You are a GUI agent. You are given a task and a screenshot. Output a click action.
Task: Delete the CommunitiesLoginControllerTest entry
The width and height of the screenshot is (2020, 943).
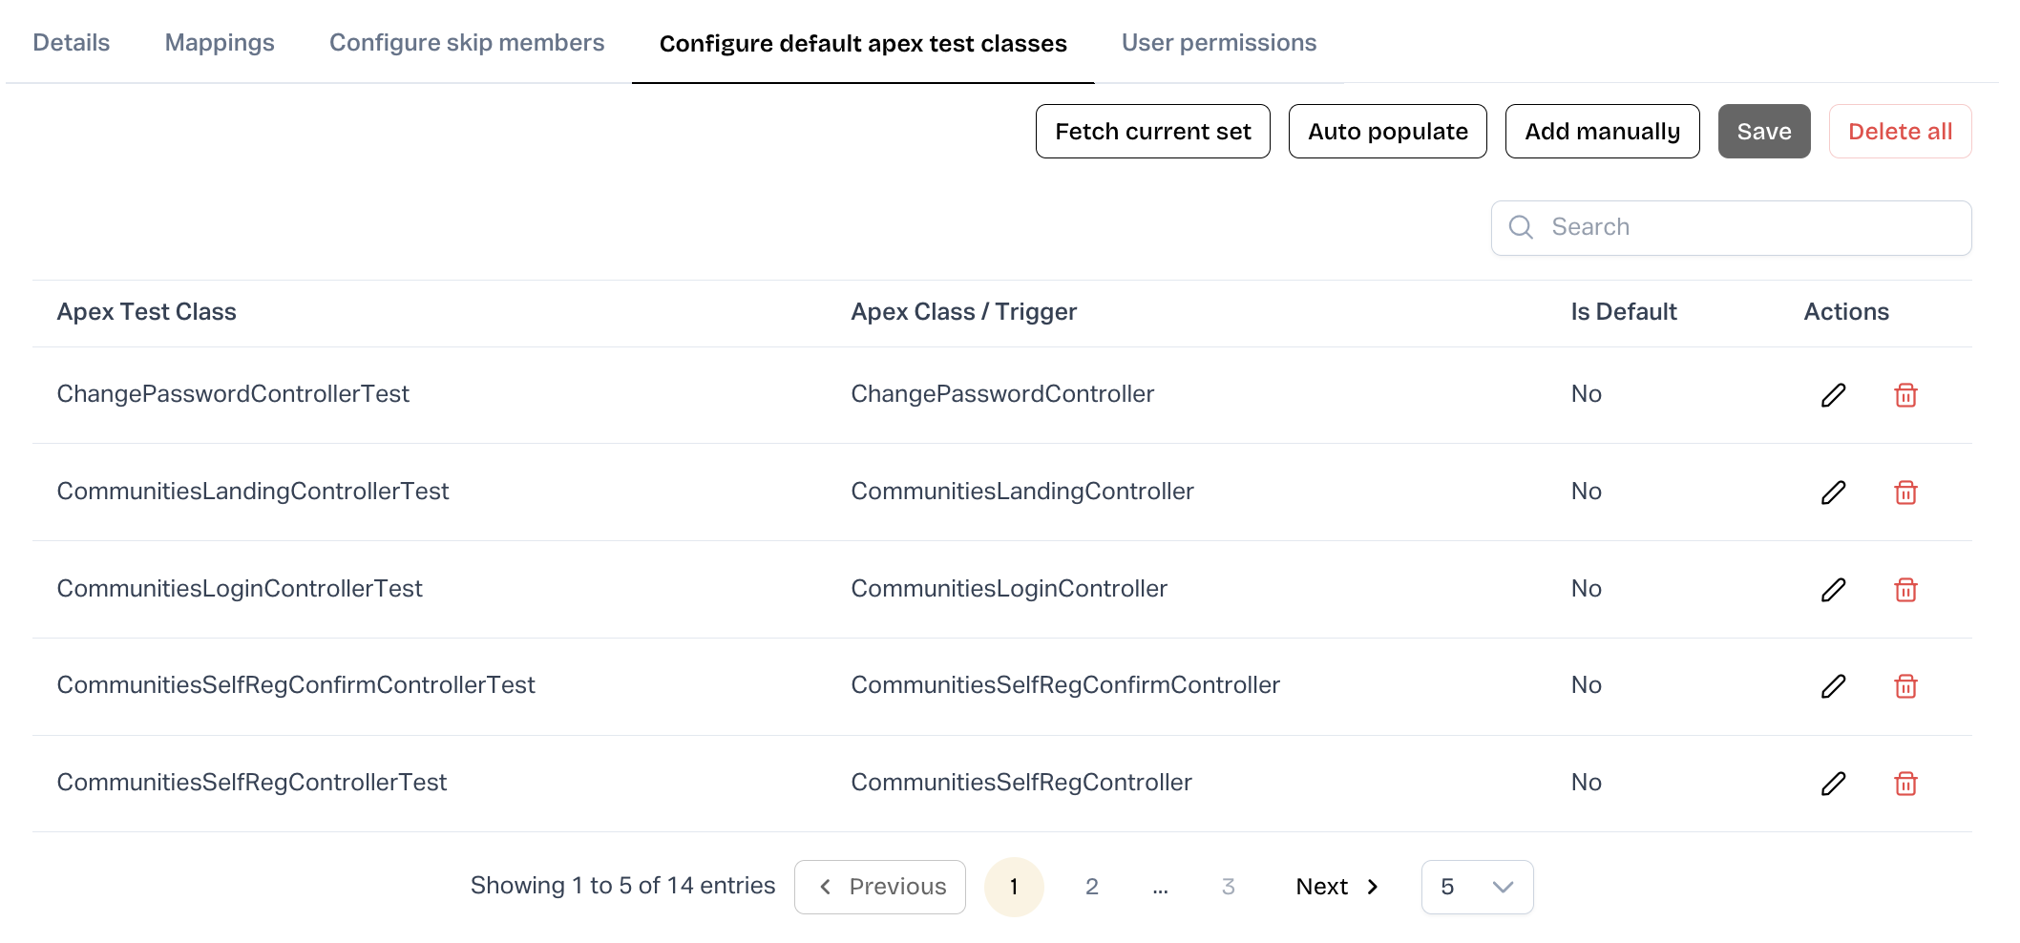(1905, 590)
